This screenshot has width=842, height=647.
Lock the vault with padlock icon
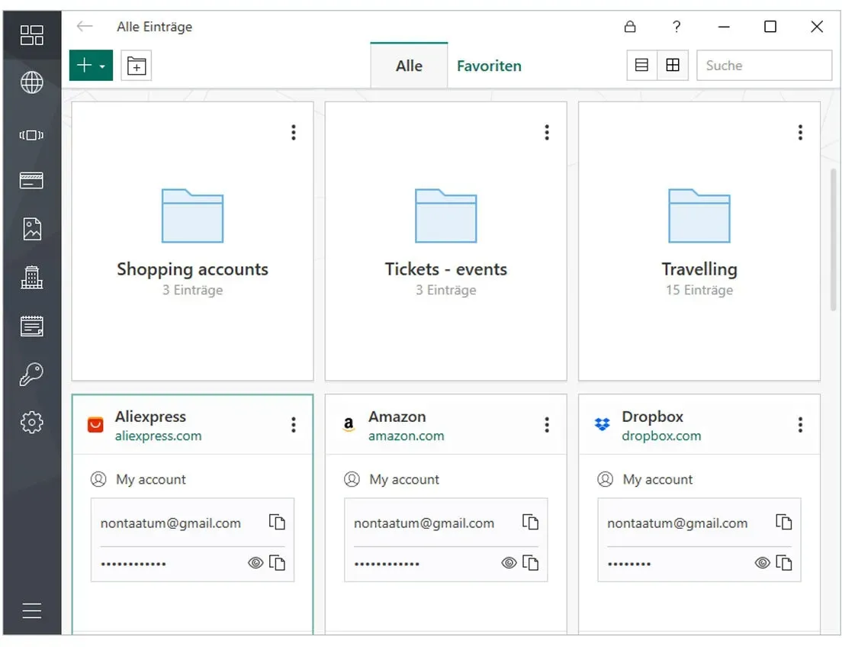[630, 27]
